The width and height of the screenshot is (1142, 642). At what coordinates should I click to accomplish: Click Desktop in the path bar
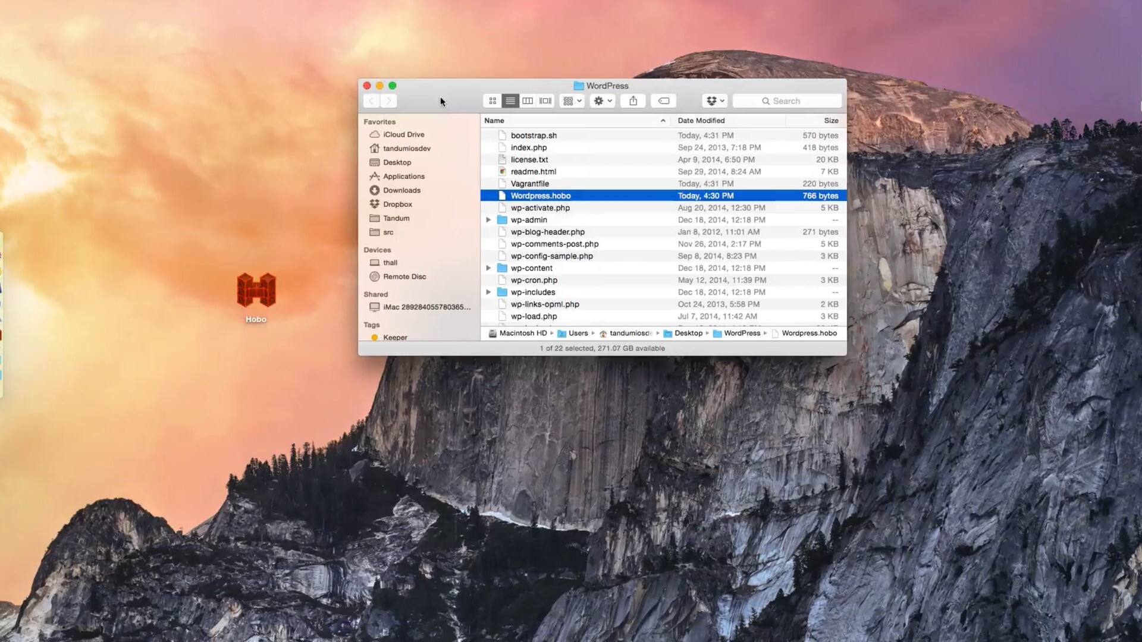click(683, 333)
